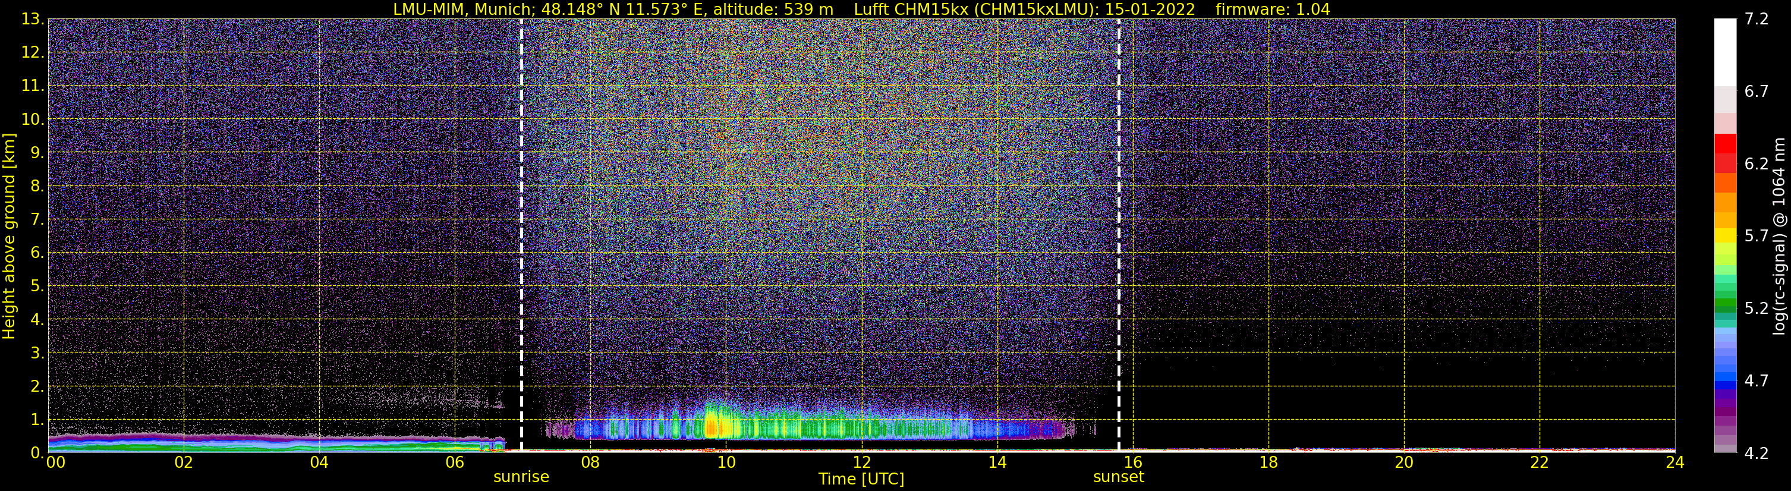Click the '4.2' colorbar tick value
The width and height of the screenshot is (1791, 491).
[1757, 453]
